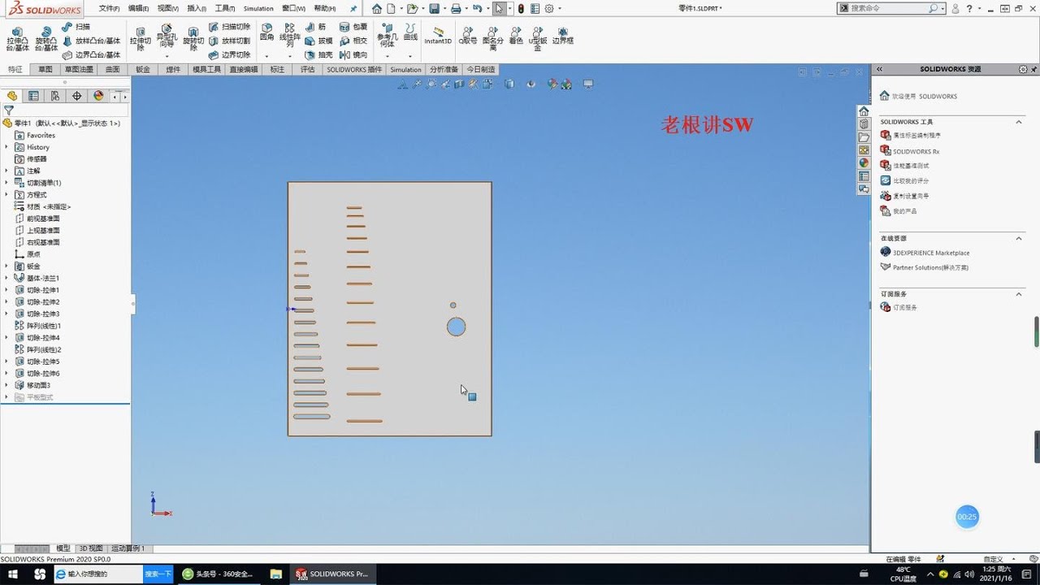This screenshot has width=1040, height=585.
Task: Open the 工具 tools menu
Action: click(x=225, y=8)
